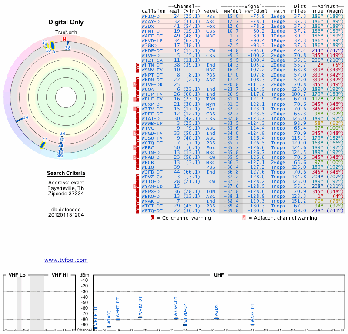Click the W38BQ bar in UHF spectrum
This screenshot has height=334, width=348.
tap(109, 327)
